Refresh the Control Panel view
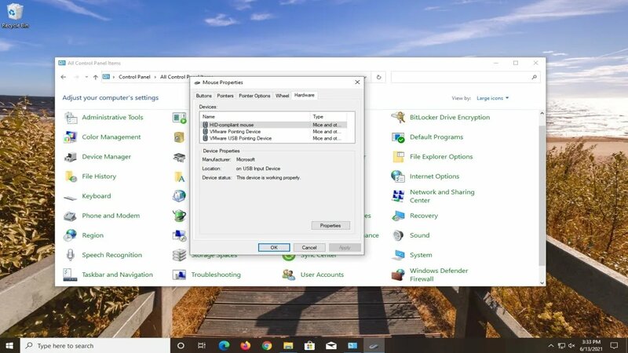The image size is (628, 353). 378,77
